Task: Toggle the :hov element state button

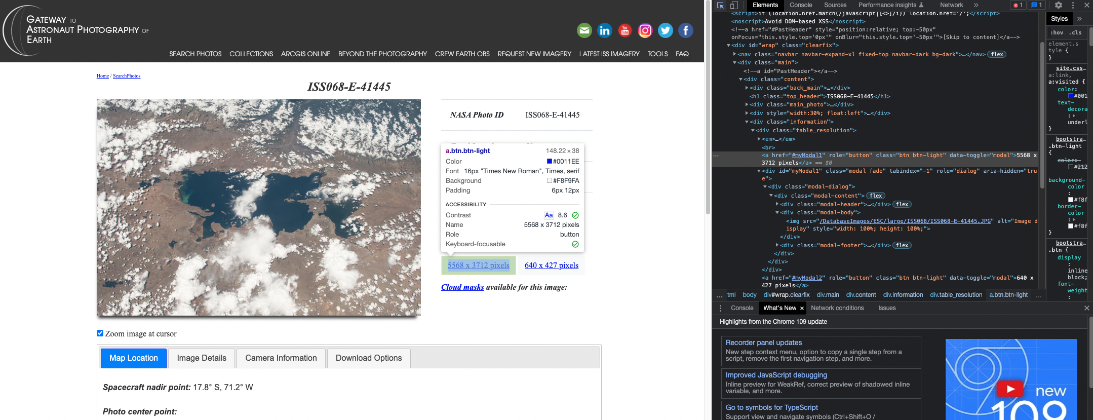Action: [x=1057, y=32]
